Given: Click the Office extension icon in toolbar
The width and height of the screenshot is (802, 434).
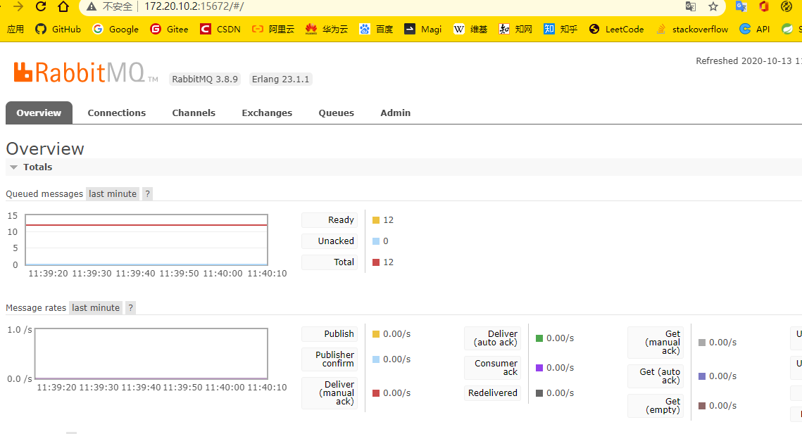Looking at the screenshot, I should (764, 6).
